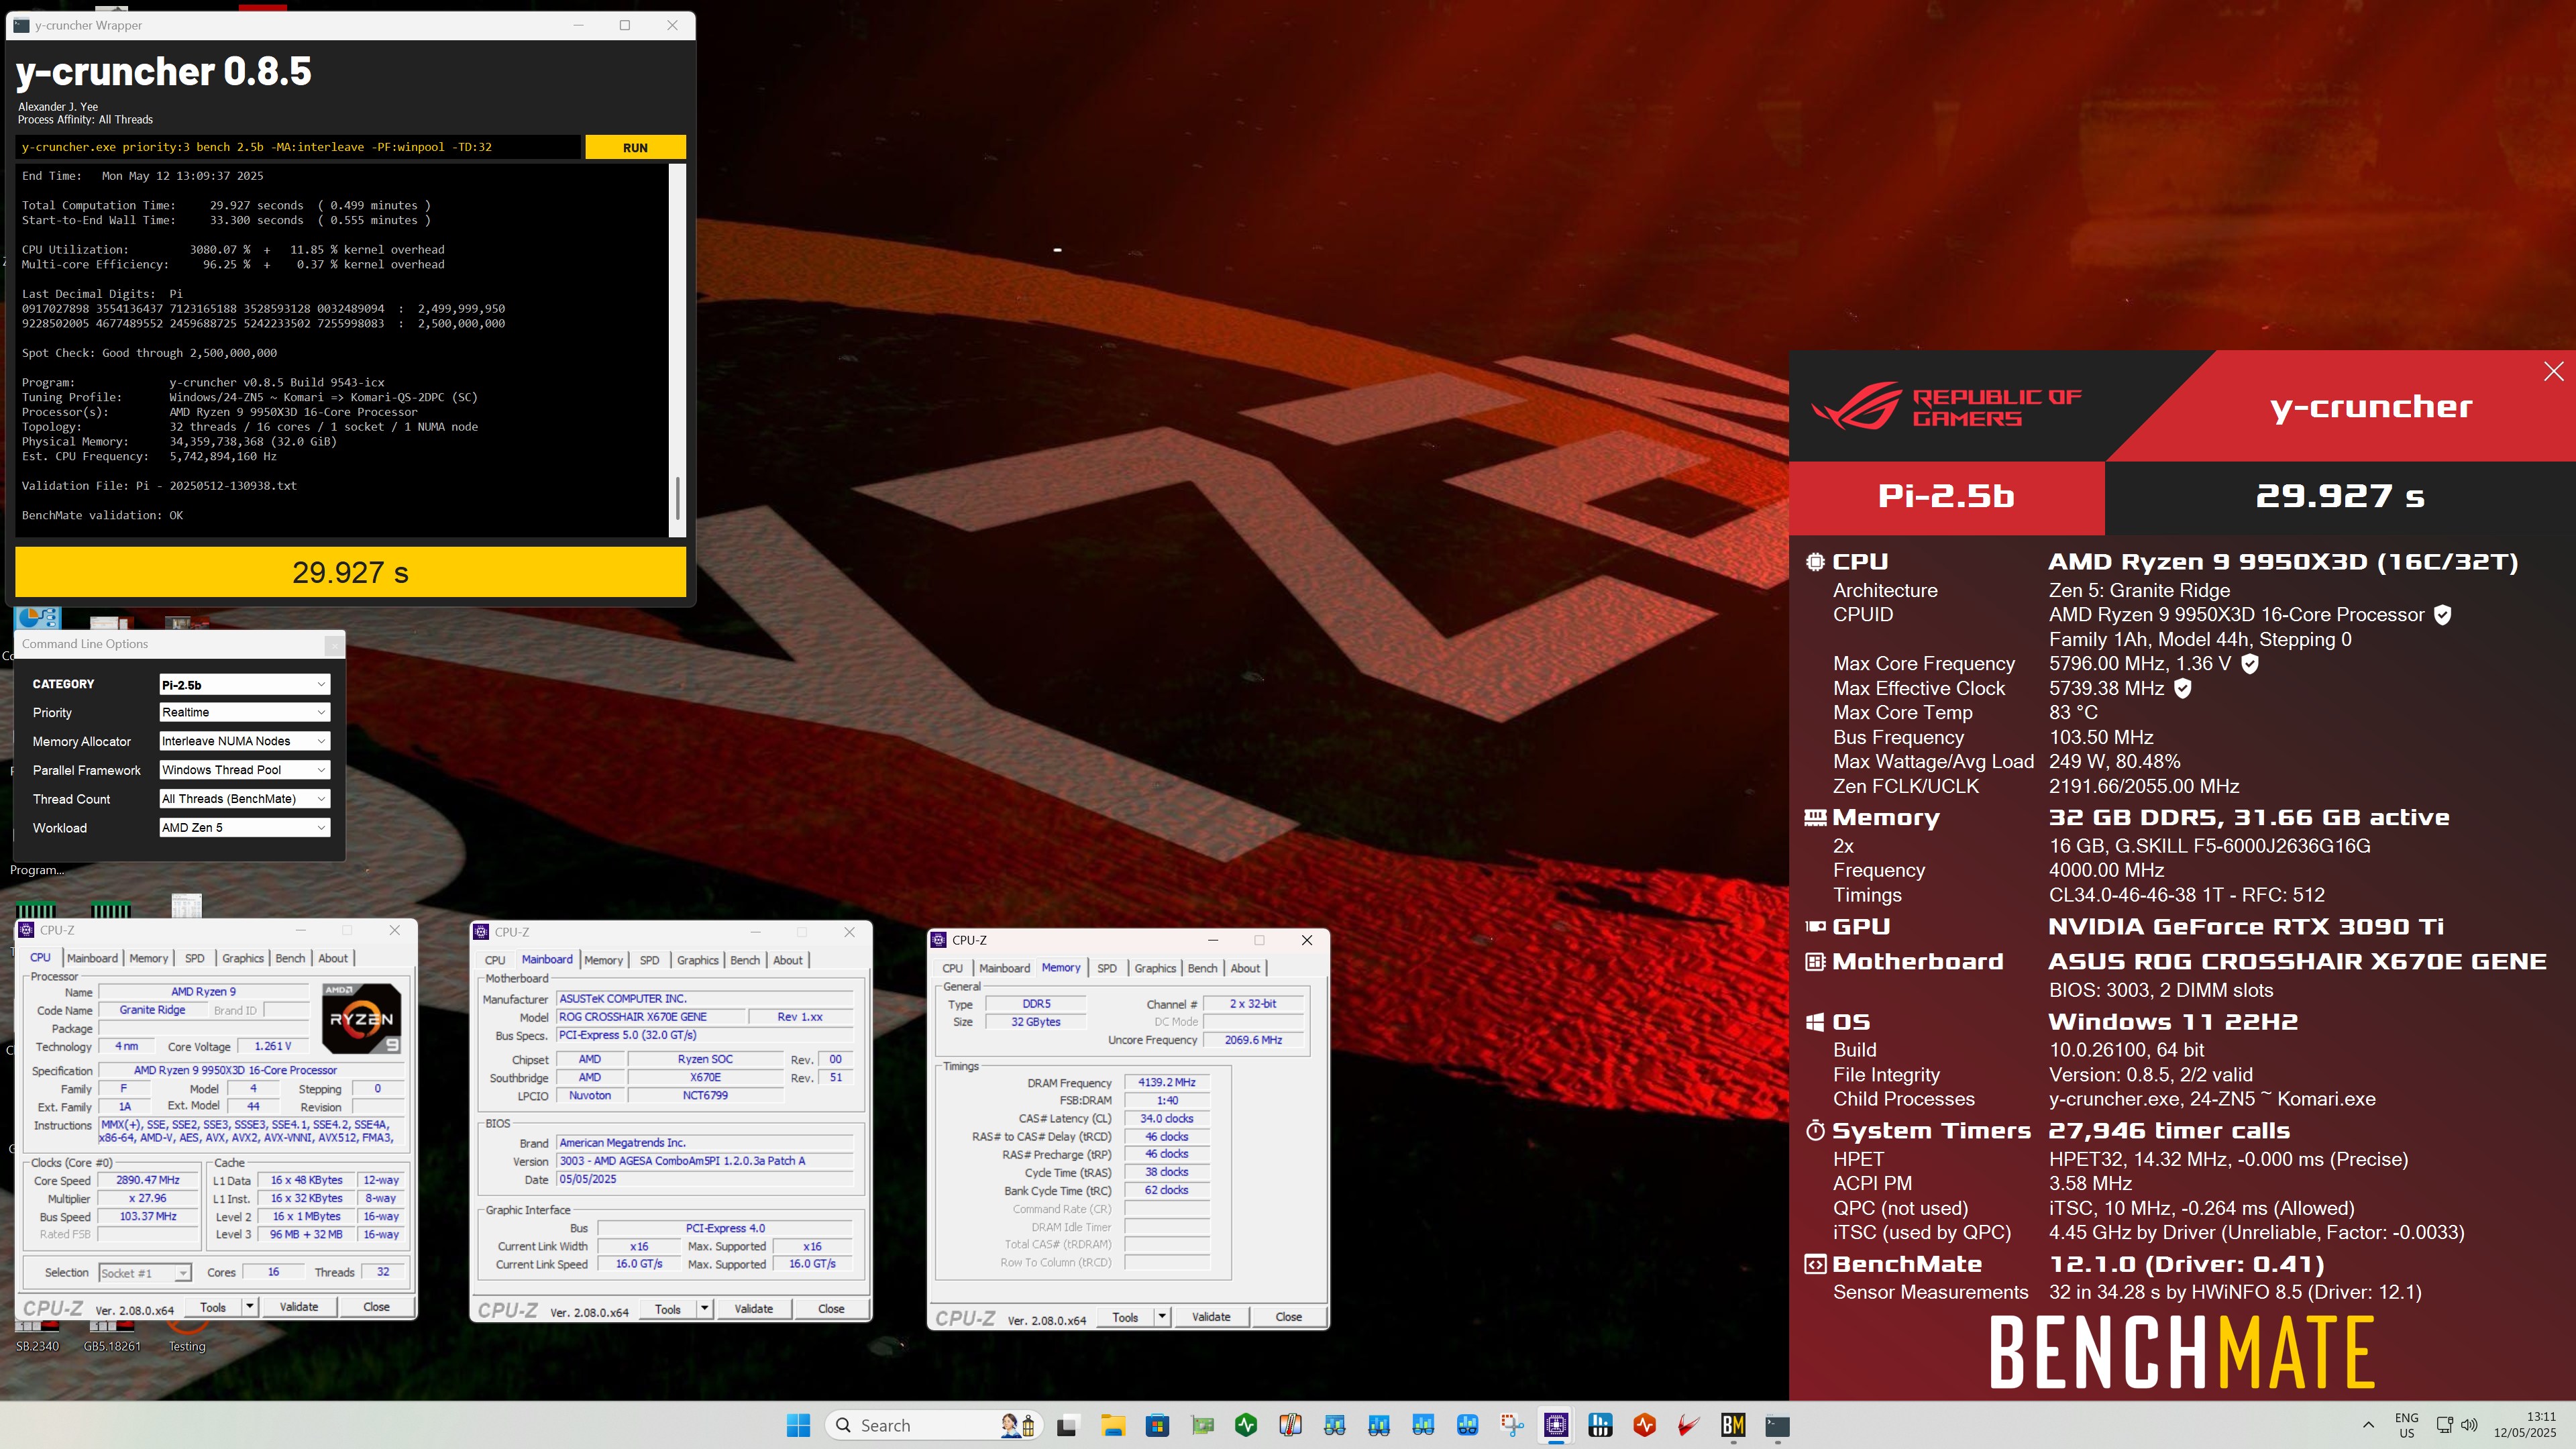Open Microsoft Store from the taskbar
2576x1449 pixels.
(x=1157, y=1426)
